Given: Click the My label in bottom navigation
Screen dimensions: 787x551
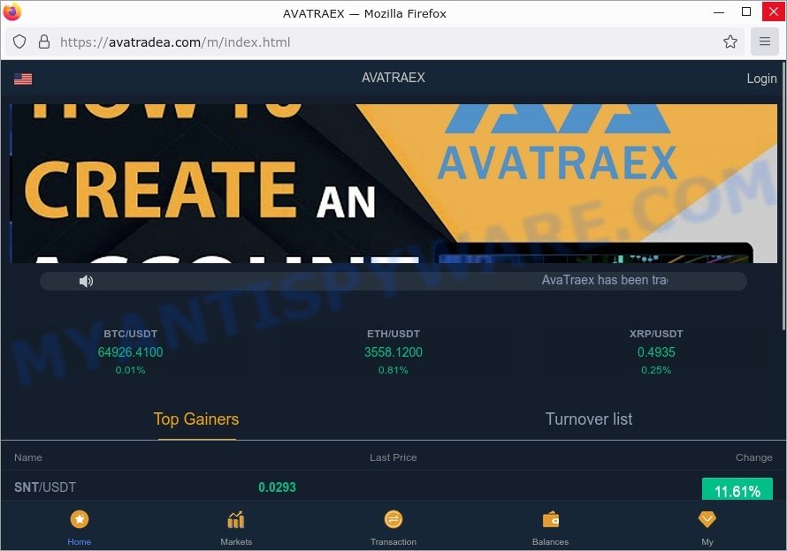Looking at the screenshot, I should [707, 542].
